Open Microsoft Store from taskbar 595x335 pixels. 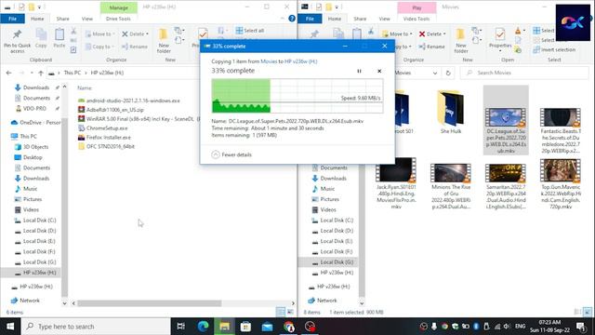point(245,327)
